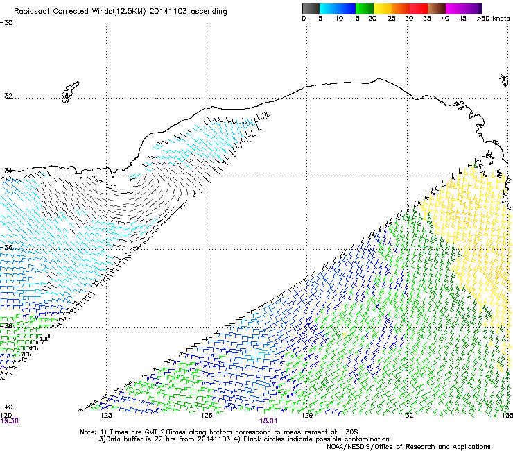Click the gray 0-5 knots legend segment
This screenshot has width=513, height=451.
pos(311,8)
